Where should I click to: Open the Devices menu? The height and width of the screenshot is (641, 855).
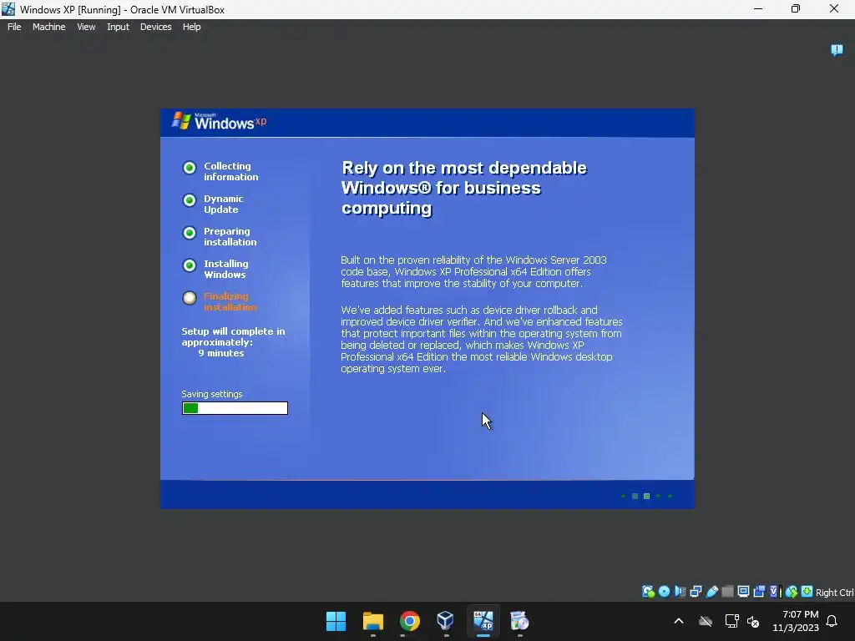(156, 27)
